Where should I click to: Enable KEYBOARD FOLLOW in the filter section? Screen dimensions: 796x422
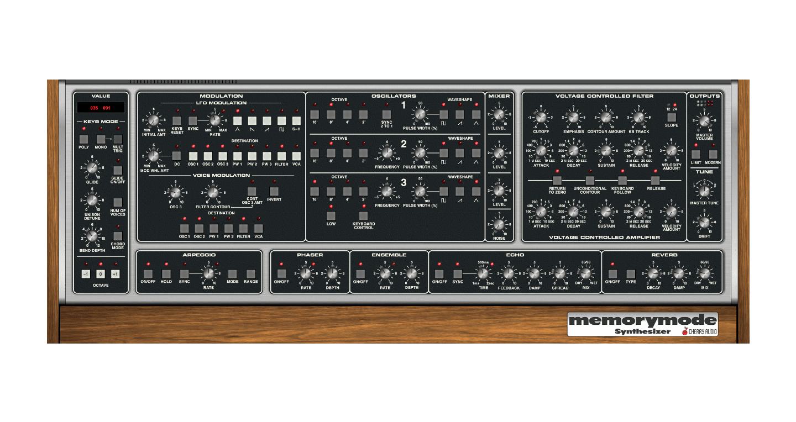tap(624, 180)
